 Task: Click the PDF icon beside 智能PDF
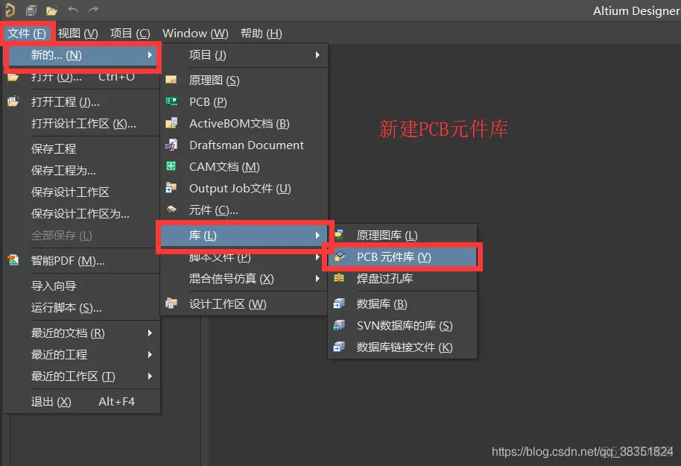coord(13,260)
